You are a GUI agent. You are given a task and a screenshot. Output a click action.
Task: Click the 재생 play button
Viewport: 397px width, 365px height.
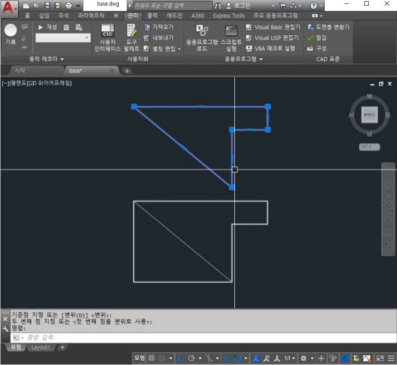coord(47,27)
